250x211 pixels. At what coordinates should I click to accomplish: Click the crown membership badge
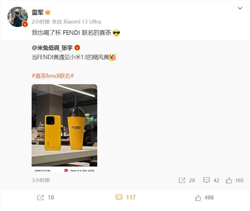coord(47,12)
